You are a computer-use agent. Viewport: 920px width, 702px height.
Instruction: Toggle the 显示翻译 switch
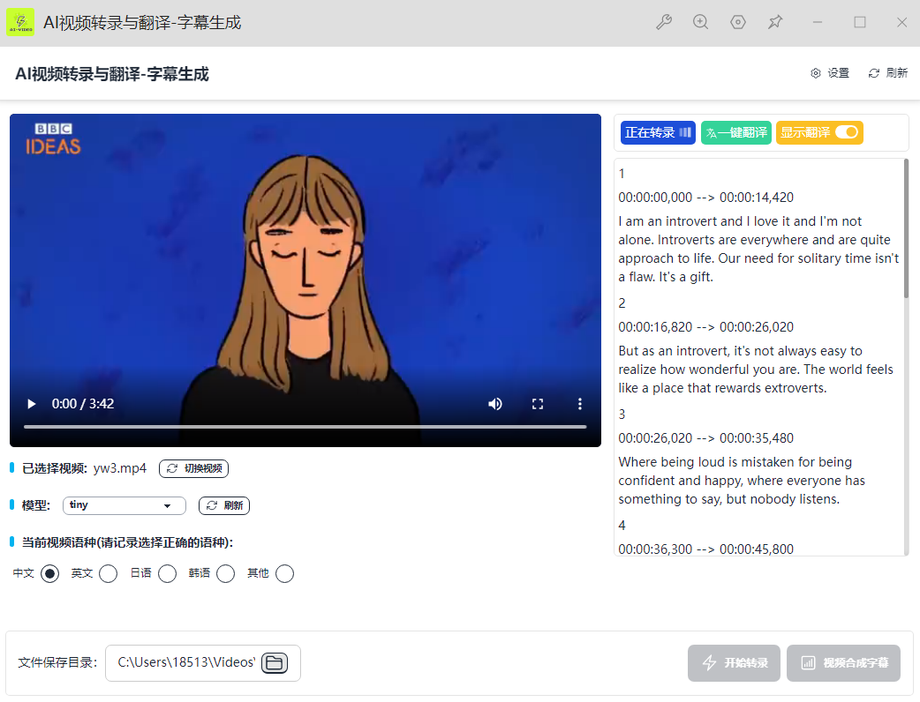click(x=846, y=132)
